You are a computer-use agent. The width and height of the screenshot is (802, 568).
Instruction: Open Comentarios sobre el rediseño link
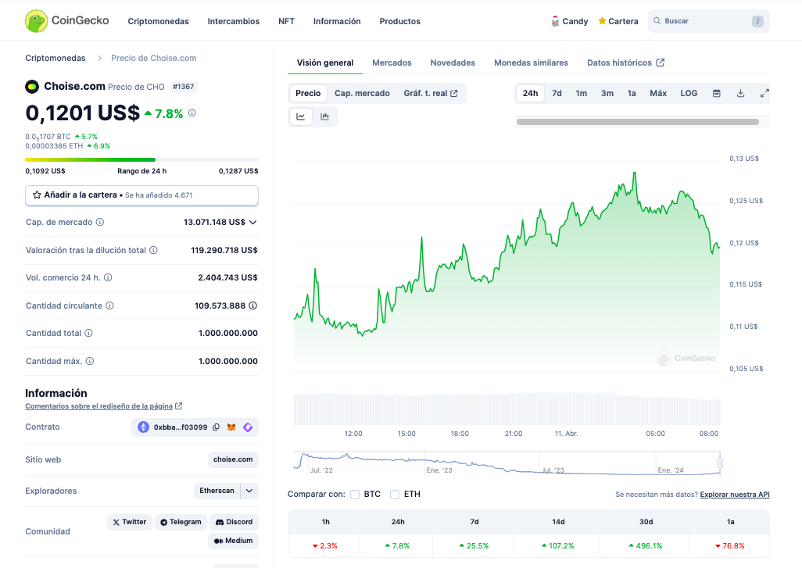pos(104,406)
